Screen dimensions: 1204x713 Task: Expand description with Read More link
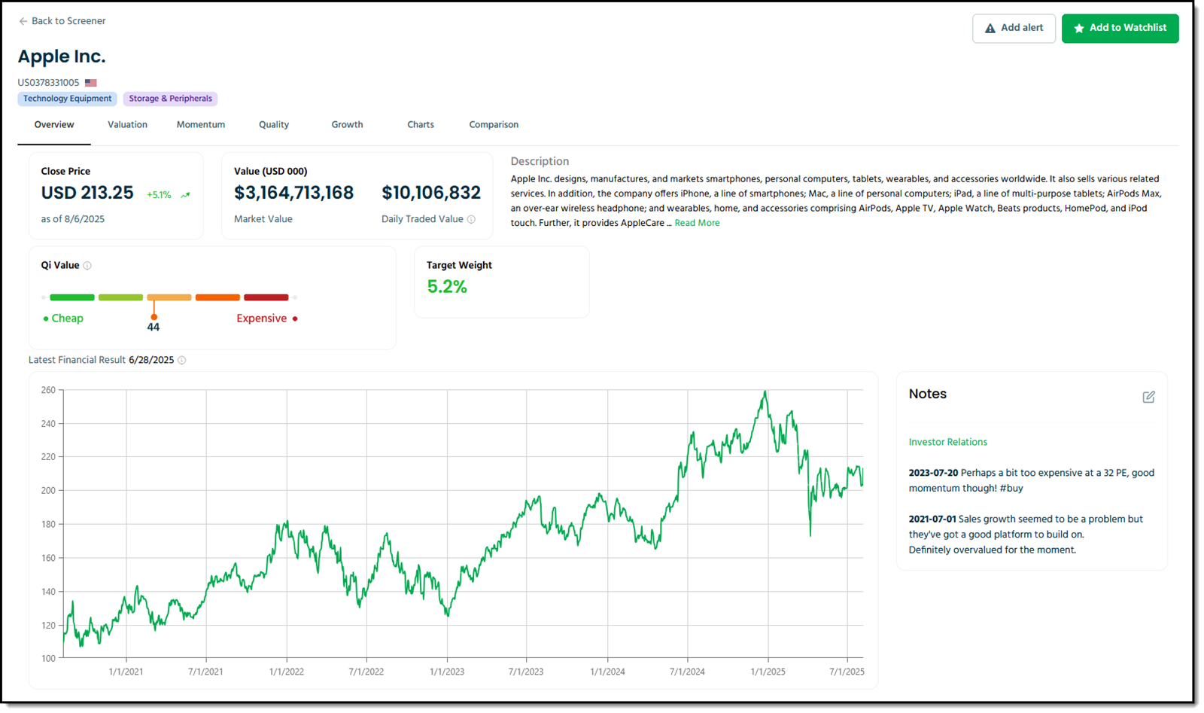click(x=697, y=223)
